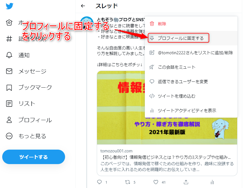The image size is (243, 188).
Task: Open ブックマーク bookmark icon
Action: pos(9,87)
